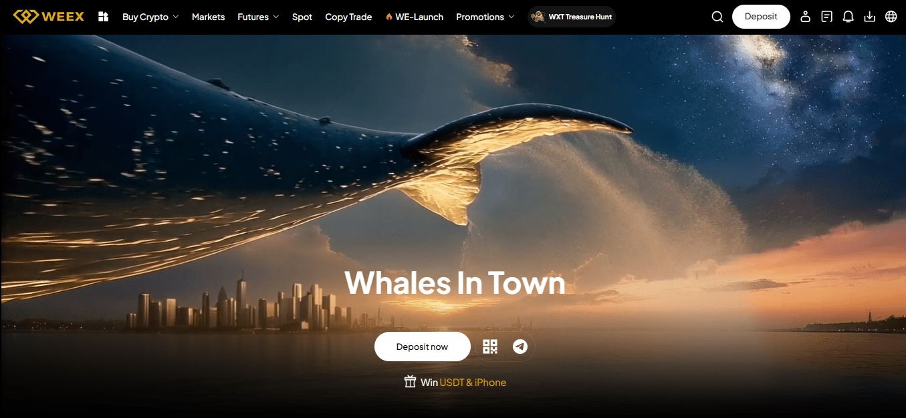
Task: Click the WEEX logo in the header
Action: click(x=49, y=17)
